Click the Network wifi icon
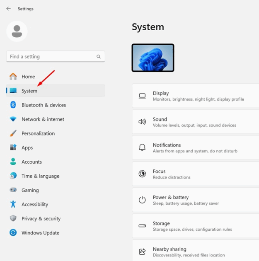This screenshot has height=261, width=259. [x=13, y=119]
